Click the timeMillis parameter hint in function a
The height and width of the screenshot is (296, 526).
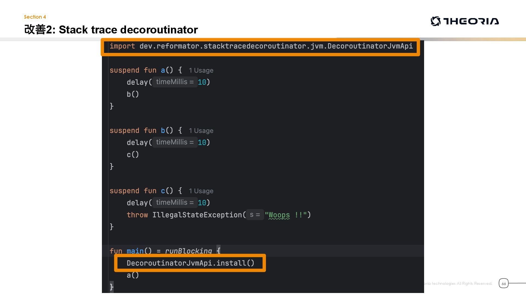(x=175, y=82)
